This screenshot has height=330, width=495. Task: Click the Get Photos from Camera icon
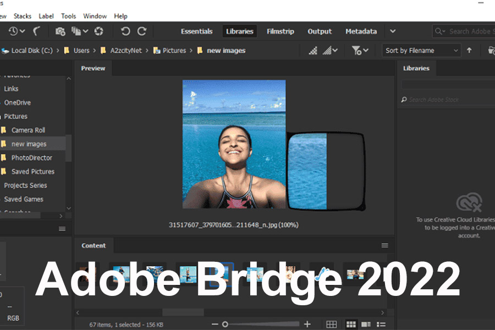click(x=60, y=31)
